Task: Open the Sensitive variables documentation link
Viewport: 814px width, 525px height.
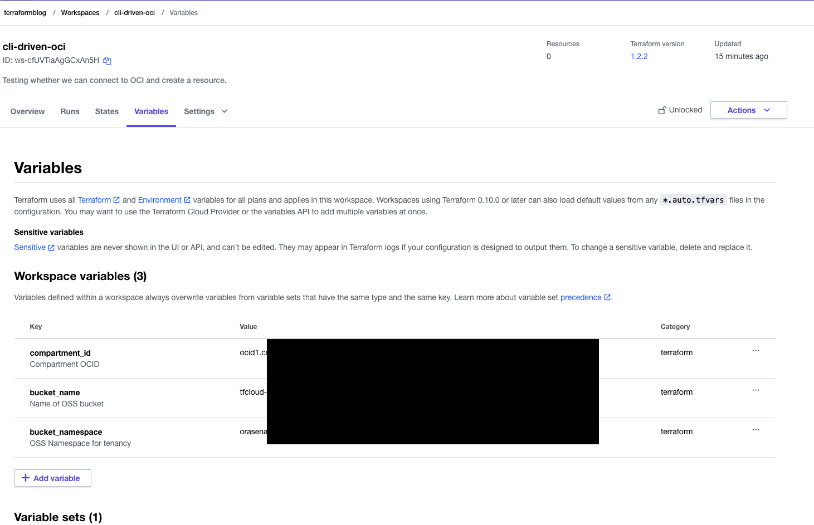Action: [x=30, y=247]
